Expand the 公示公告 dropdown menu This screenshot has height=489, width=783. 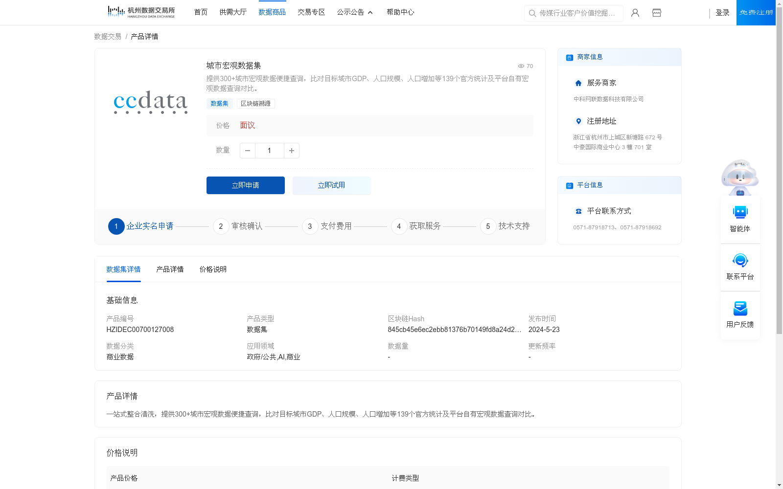[x=355, y=12]
